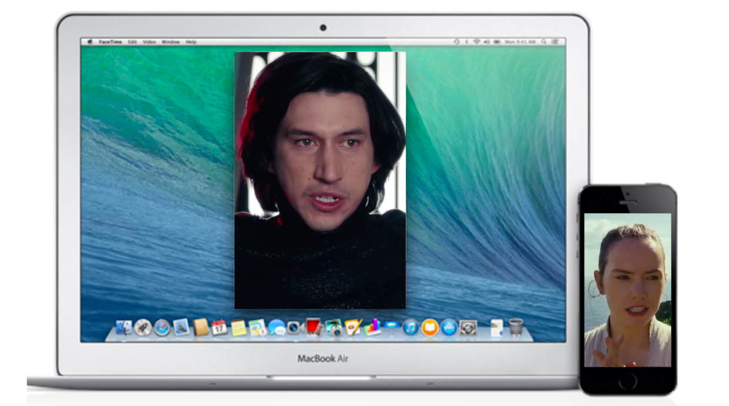Click FaceTime video window on MacBook
The image size is (729, 406).
(x=320, y=180)
